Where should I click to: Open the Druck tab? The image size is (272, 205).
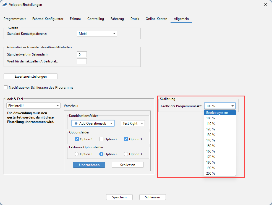135,19
